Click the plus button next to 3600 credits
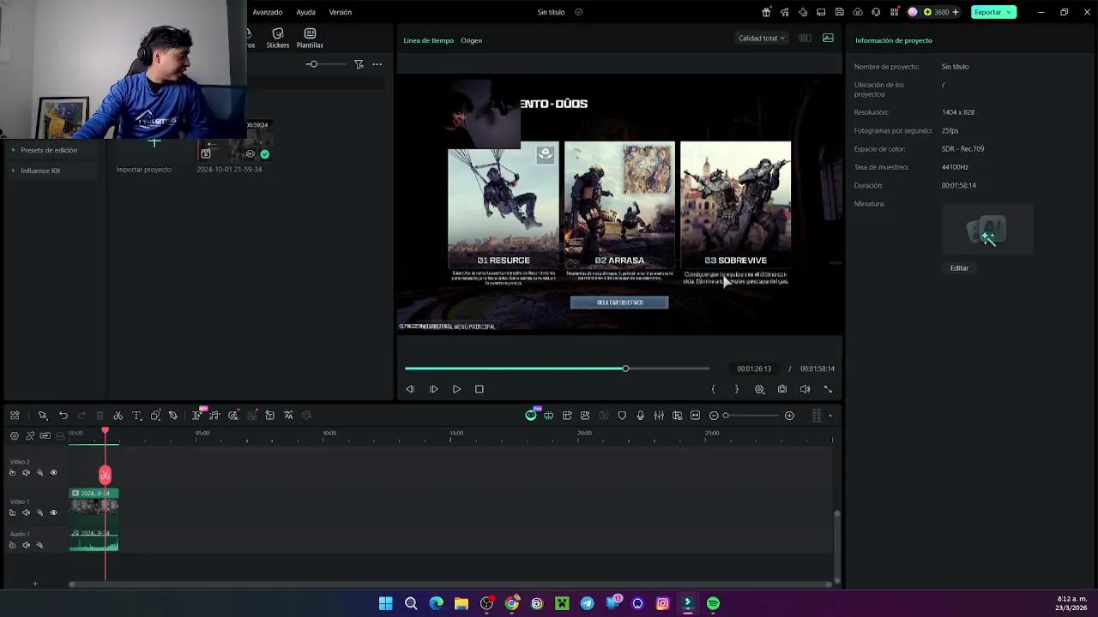 pyautogui.click(x=956, y=12)
